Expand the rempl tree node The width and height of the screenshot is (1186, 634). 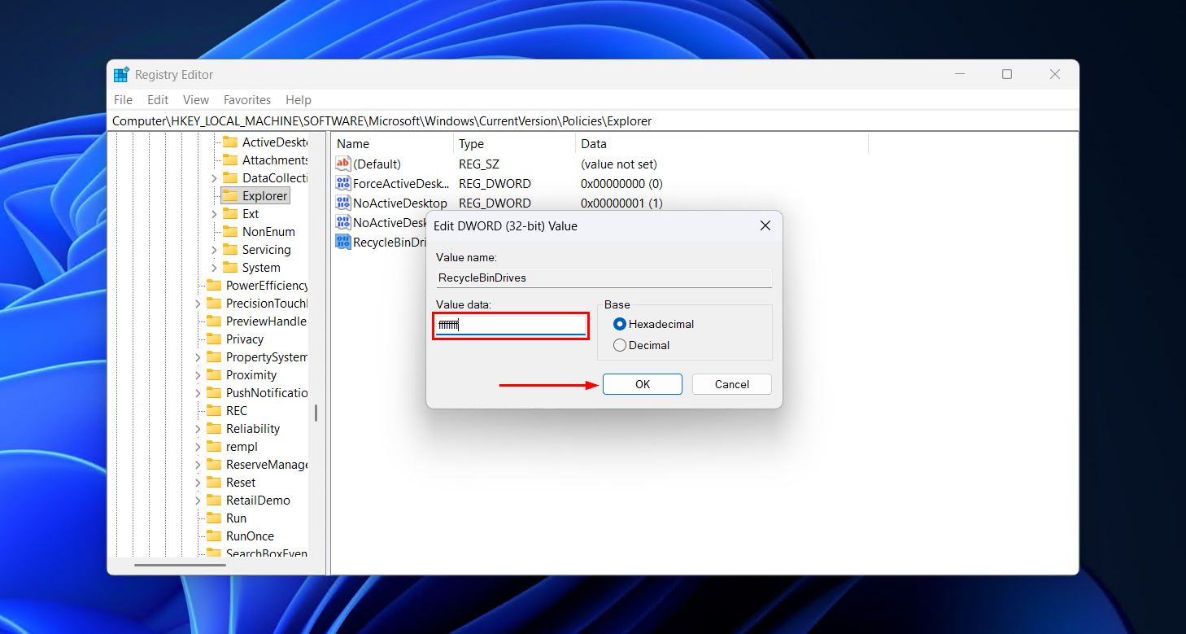pos(198,447)
